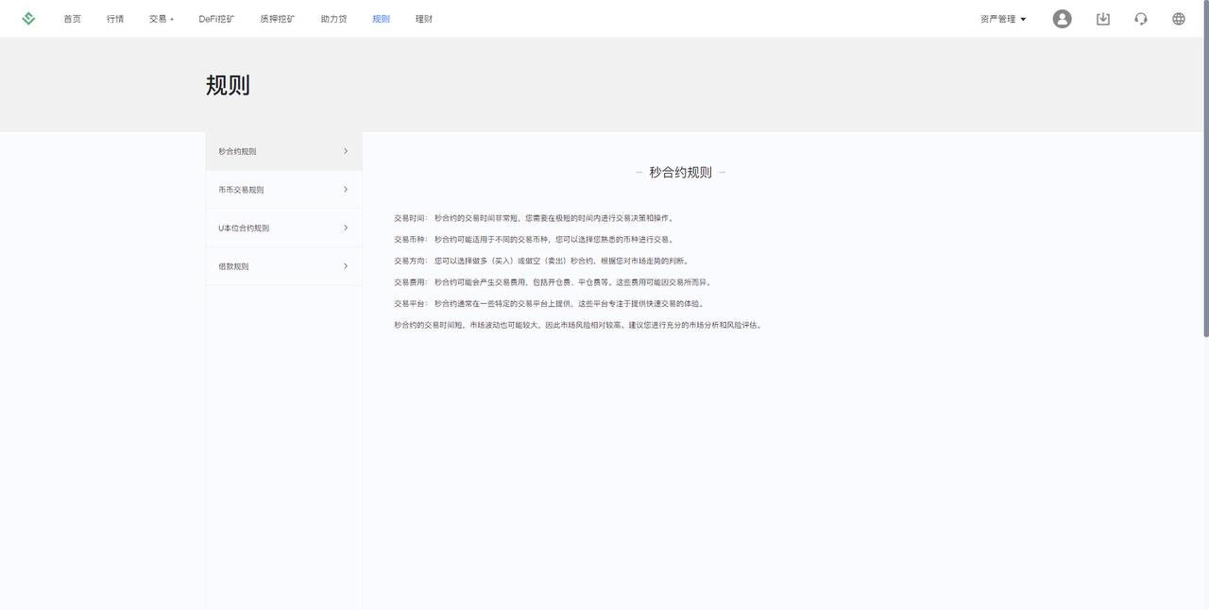Open the user account profile icon
The image size is (1209, 610).
coord(1062,19)
